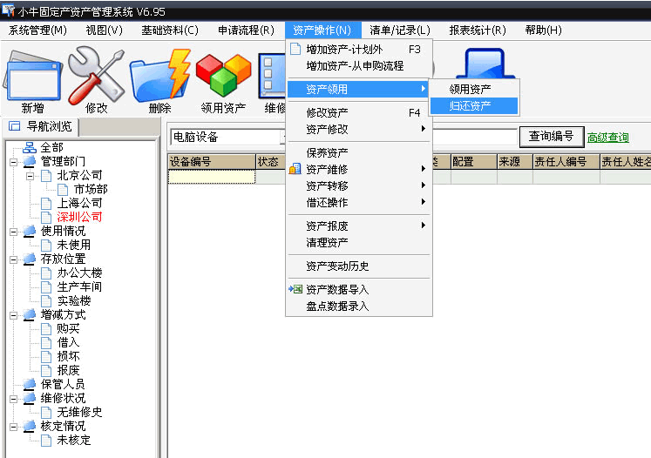The width and height of the screenshot is (651, 458).
Task: Choose 资产变动历史 from the menu
Action: pyautogui.click(x=359, y=266)
